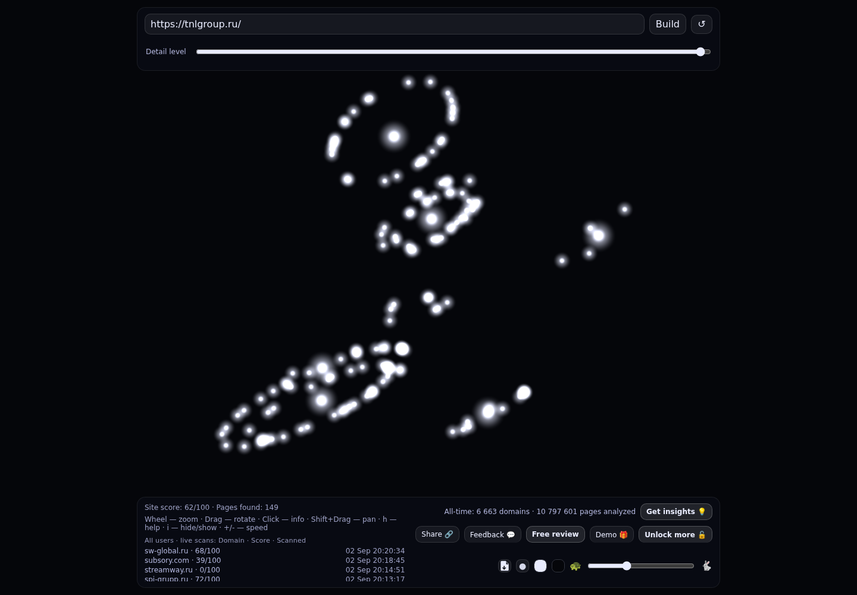
Task: Click the Share link button
Action: click(437, 534)
